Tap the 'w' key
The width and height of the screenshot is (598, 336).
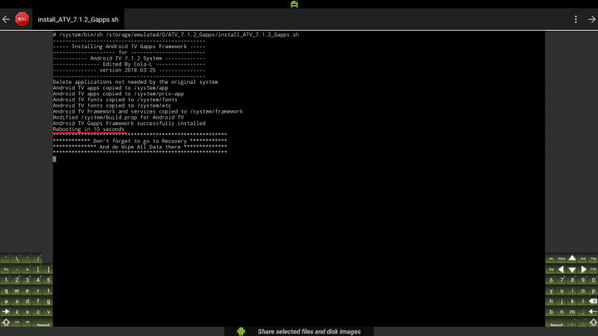point(16,290)
